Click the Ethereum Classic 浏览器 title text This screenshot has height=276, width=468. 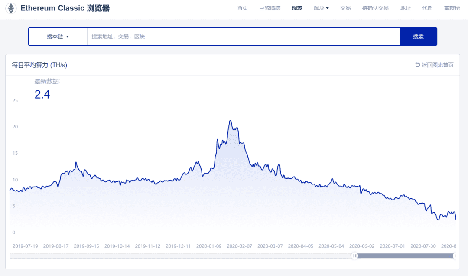click(65, 8)
